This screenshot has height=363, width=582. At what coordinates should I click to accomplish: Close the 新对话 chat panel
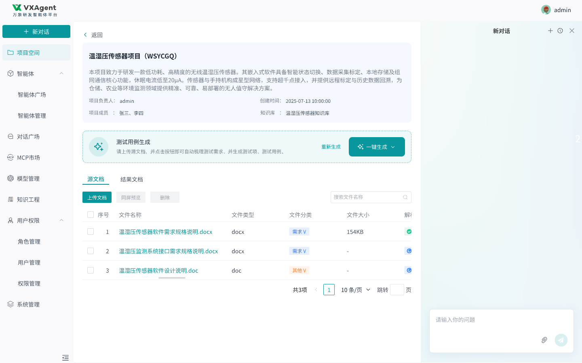click(572, 31)
